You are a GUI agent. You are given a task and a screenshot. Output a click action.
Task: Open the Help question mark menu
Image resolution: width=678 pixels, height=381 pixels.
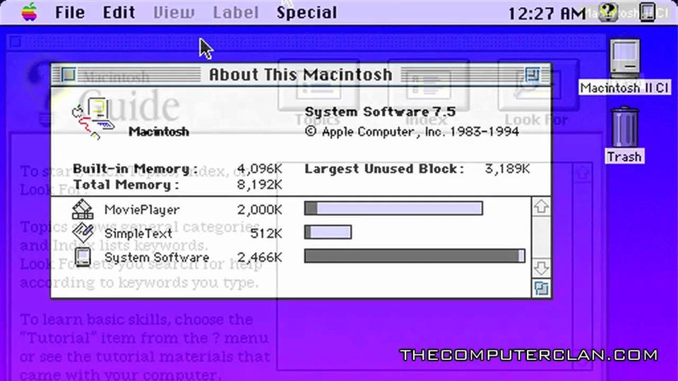[608, 13]
